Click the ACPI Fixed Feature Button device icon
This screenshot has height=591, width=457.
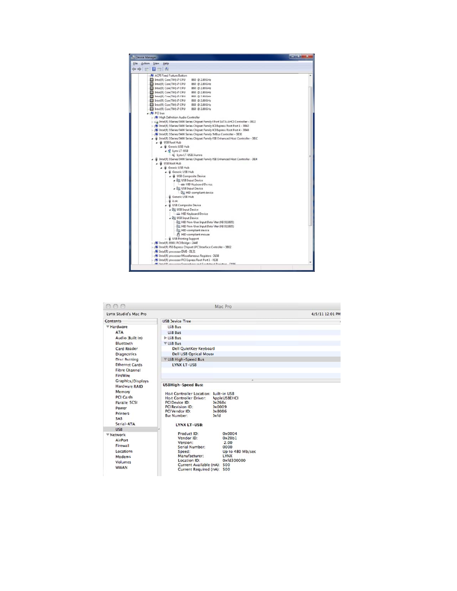152,76
